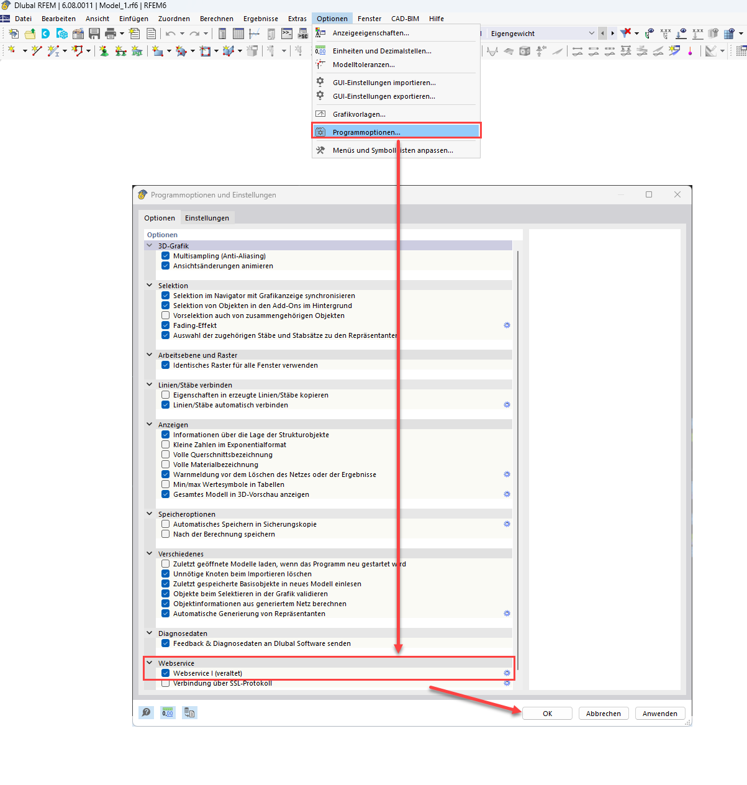This screenshot has height=785, width=747.
Task: Open the Datei menu
Action: (23, 19)
